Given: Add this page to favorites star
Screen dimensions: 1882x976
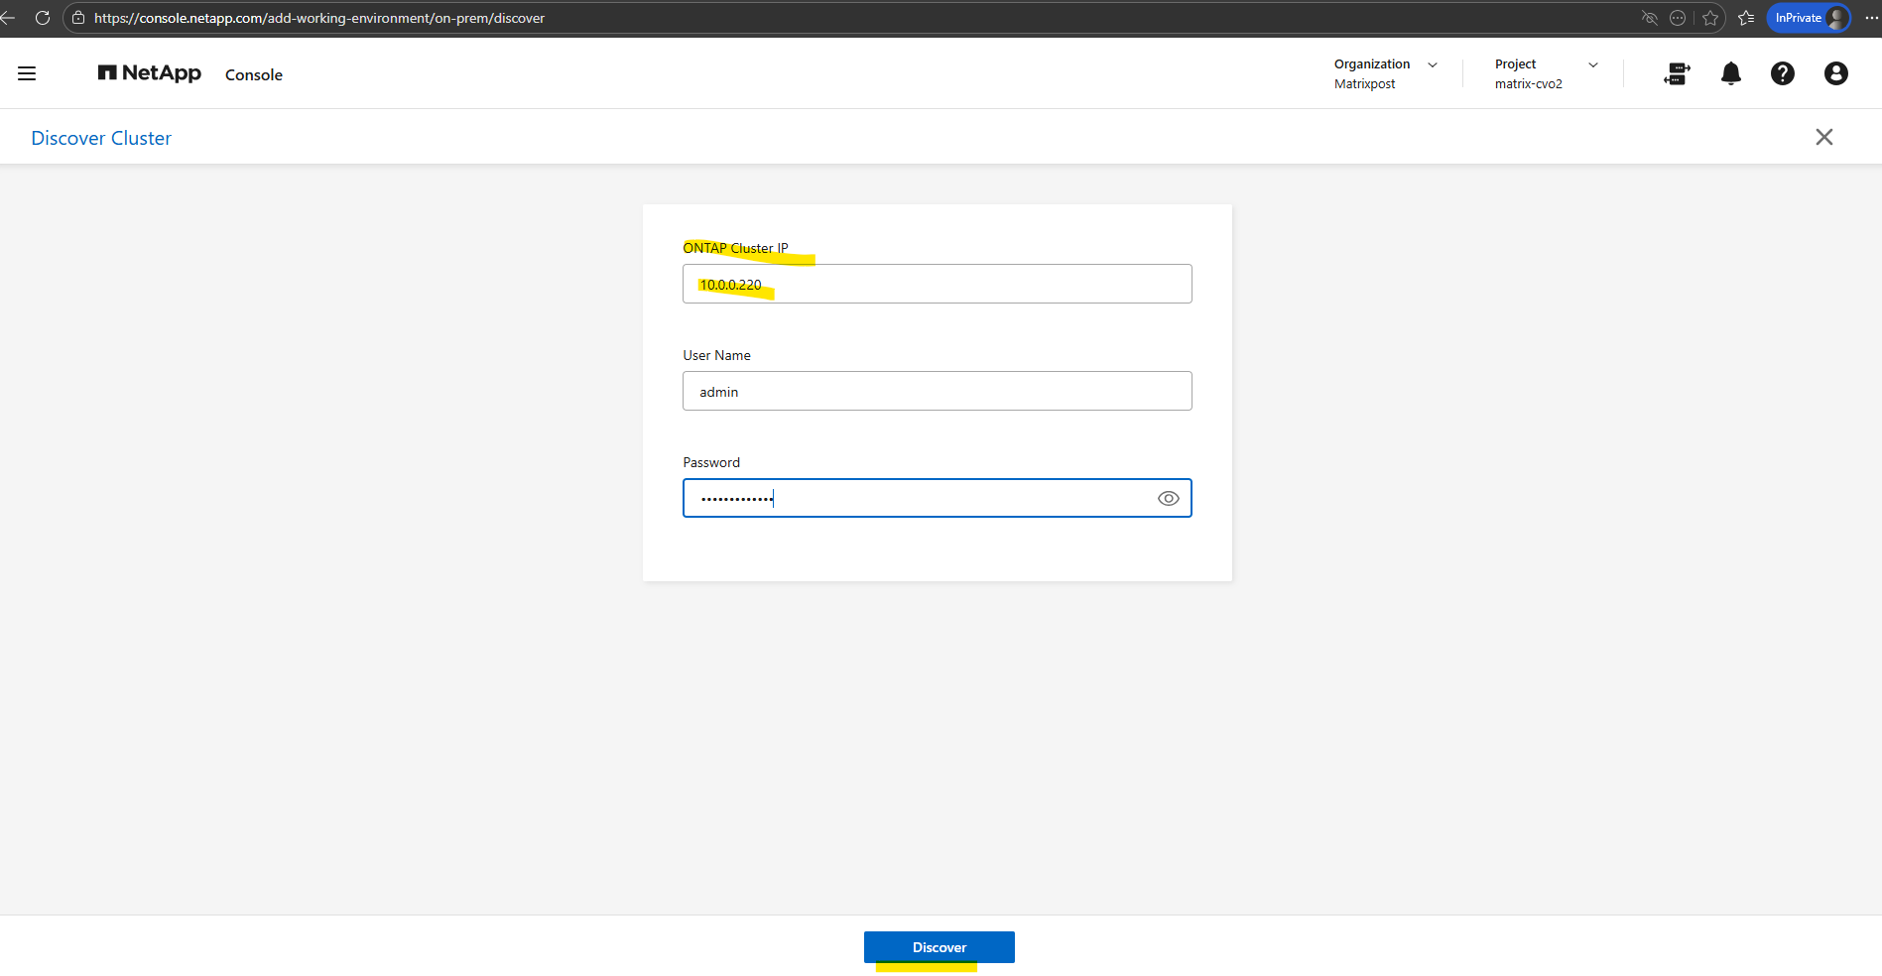Looking at the screenshot, I should click(x=1710, y=18).
